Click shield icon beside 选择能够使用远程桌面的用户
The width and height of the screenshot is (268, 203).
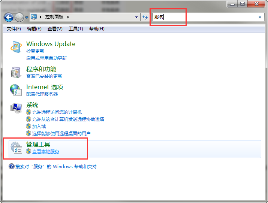(x=28, y=133)
